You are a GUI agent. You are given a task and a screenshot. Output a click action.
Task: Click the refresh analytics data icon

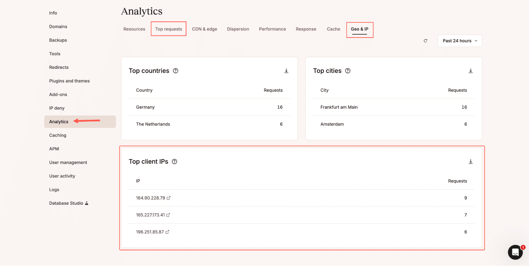[x=425, y=41]
